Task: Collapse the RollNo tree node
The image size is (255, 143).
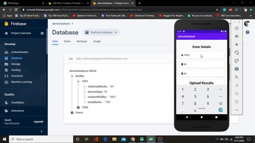Action: (72, 76)
